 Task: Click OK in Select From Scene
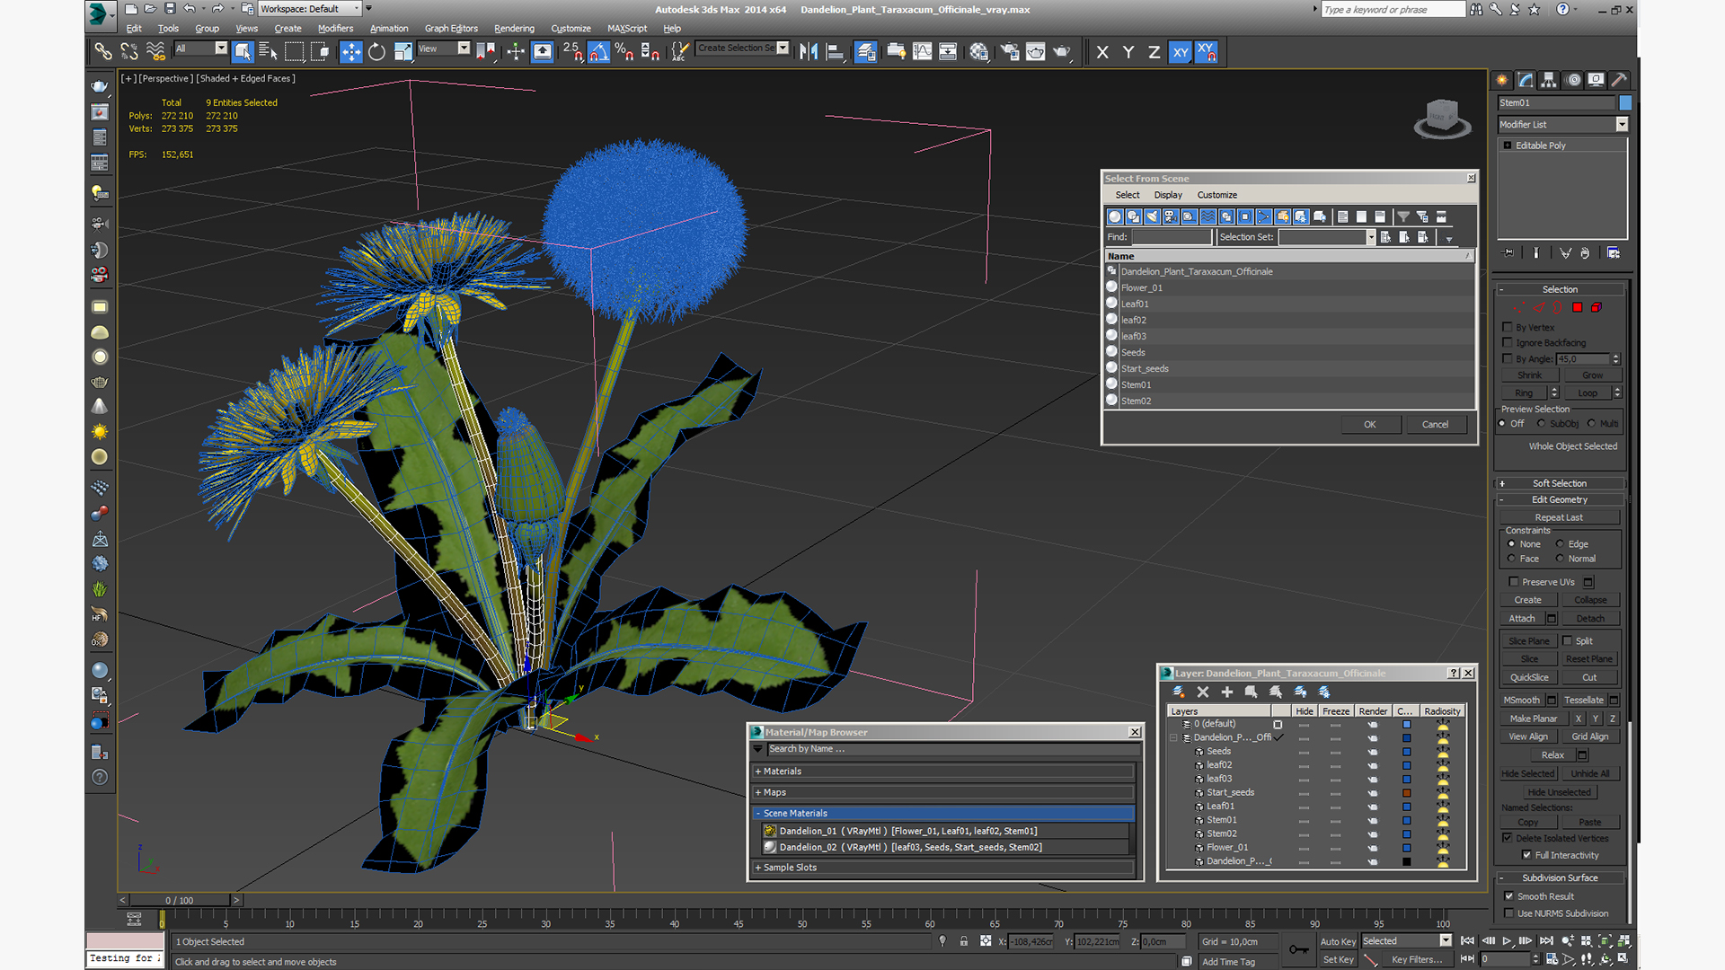pos(1370,425)
